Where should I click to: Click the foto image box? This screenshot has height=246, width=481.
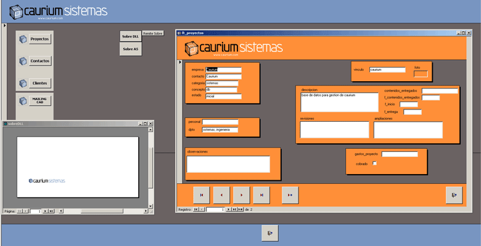420,74
